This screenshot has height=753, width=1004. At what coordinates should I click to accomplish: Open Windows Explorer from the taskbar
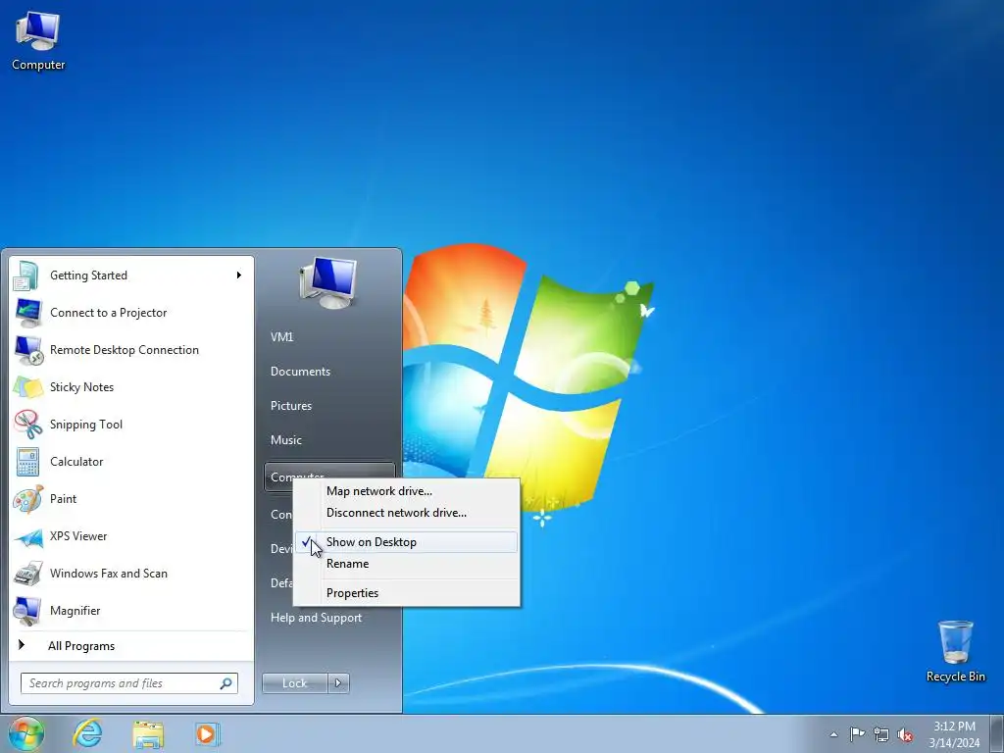point(148,734)
